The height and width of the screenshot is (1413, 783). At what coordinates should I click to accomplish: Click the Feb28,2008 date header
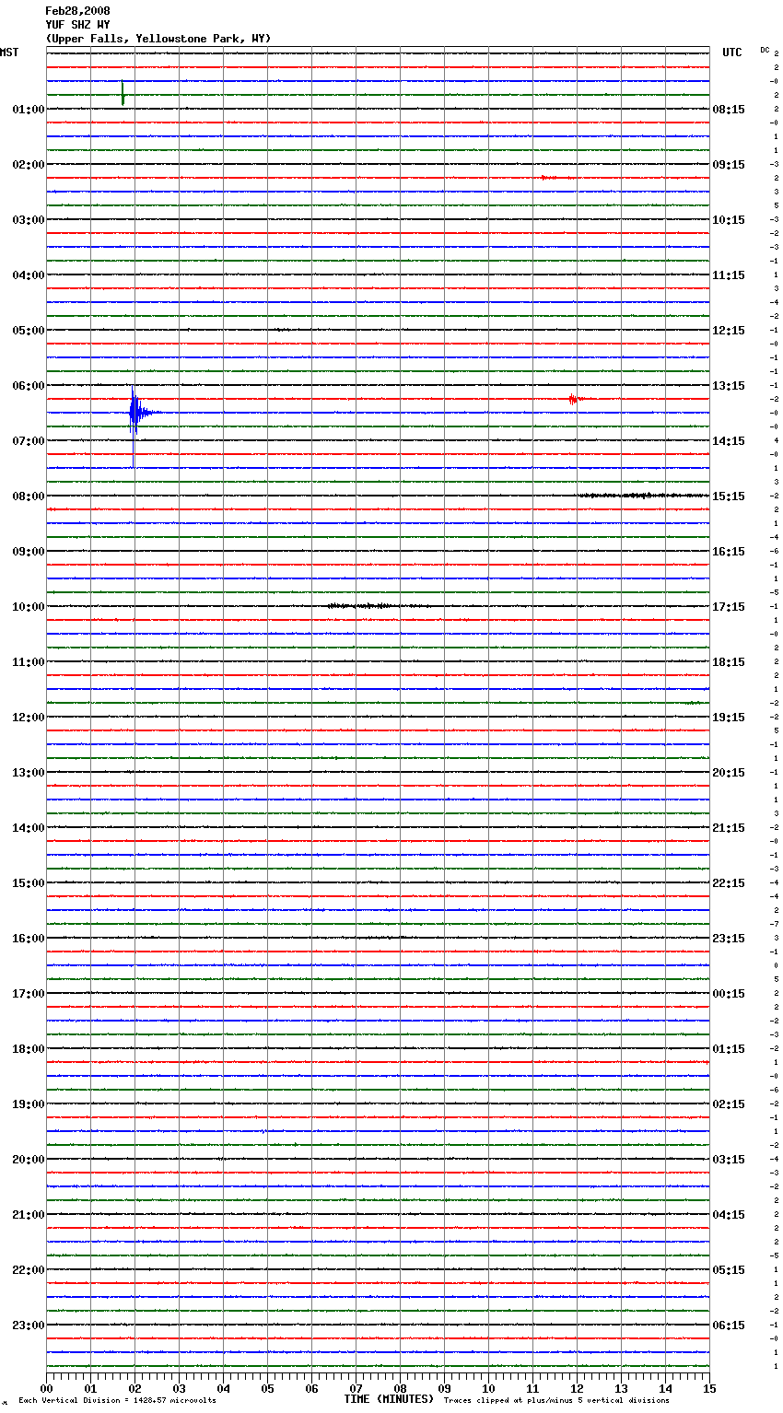tap(77, 11)
